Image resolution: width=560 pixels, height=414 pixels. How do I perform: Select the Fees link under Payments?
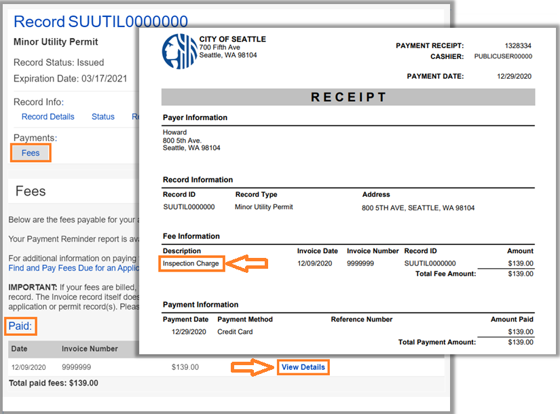[31, 153]
